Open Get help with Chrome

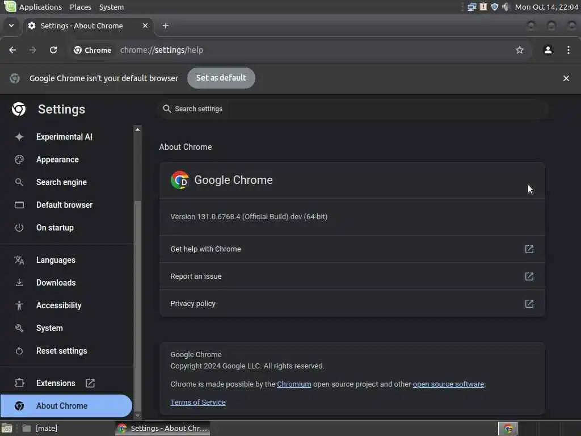[x=352, y=249]
